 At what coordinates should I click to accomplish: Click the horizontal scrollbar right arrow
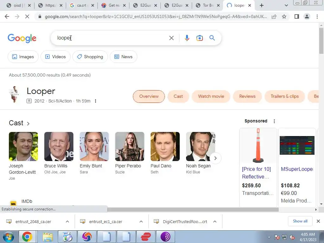click(316, 209)
